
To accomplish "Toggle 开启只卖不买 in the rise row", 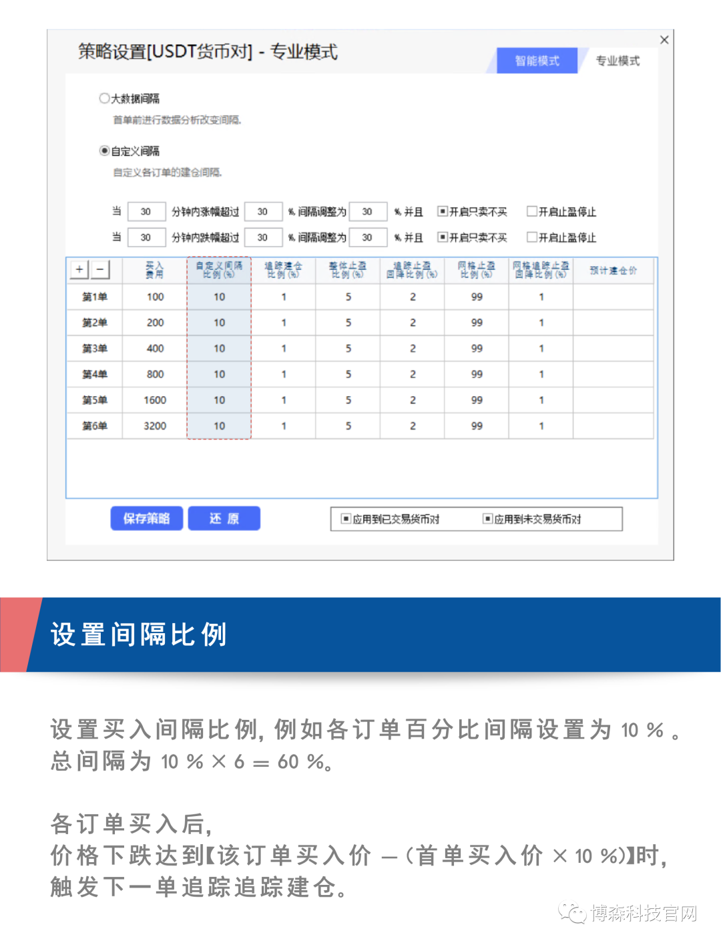I will (442, 212).
